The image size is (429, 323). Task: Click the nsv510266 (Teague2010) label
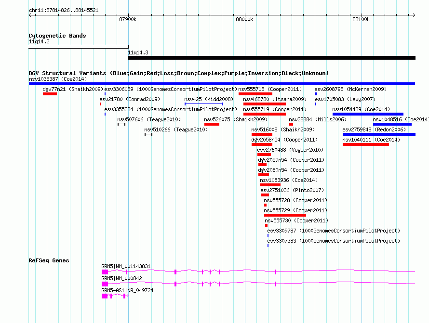tap(176, 129)
